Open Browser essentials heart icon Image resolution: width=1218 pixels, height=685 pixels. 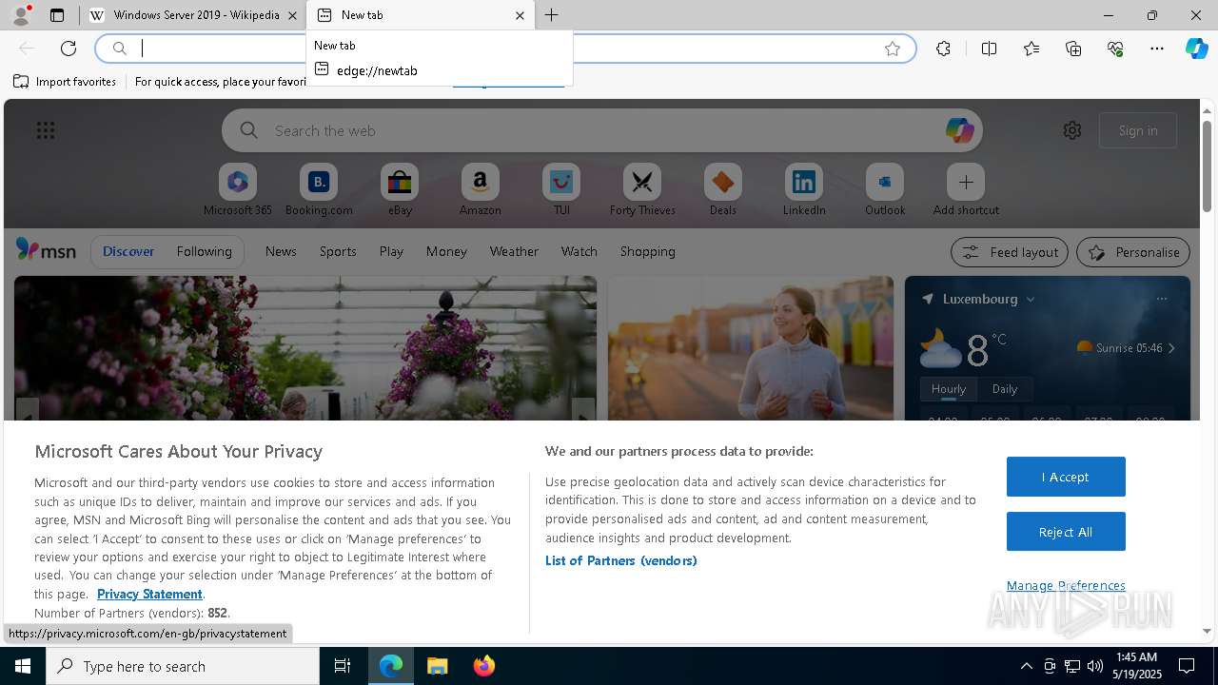coord(1115,49)
